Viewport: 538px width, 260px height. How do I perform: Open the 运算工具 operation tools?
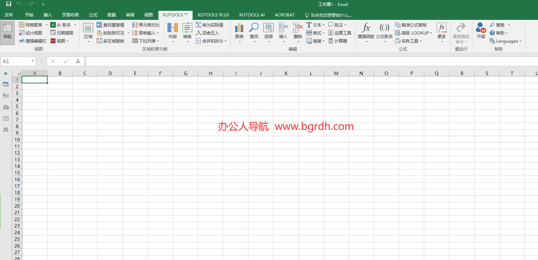(x=339, y=32)
